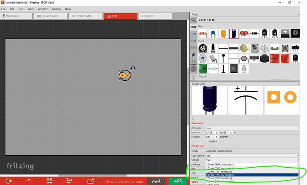Pick the pushbutton part in Input
The width and height of the screenshot is (307, 185).
285,48
